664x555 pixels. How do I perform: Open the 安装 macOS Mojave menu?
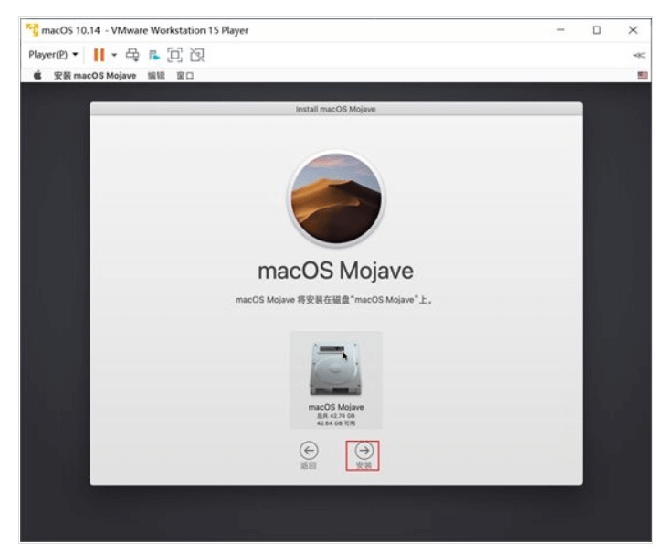coord(95,76)
